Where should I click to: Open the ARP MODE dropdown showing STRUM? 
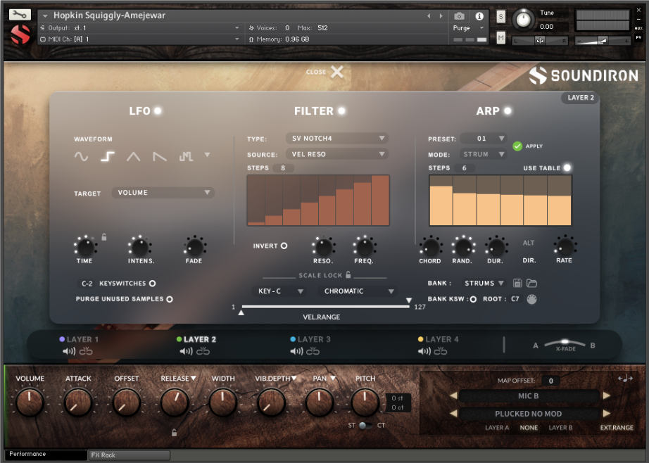click(483, 153)
